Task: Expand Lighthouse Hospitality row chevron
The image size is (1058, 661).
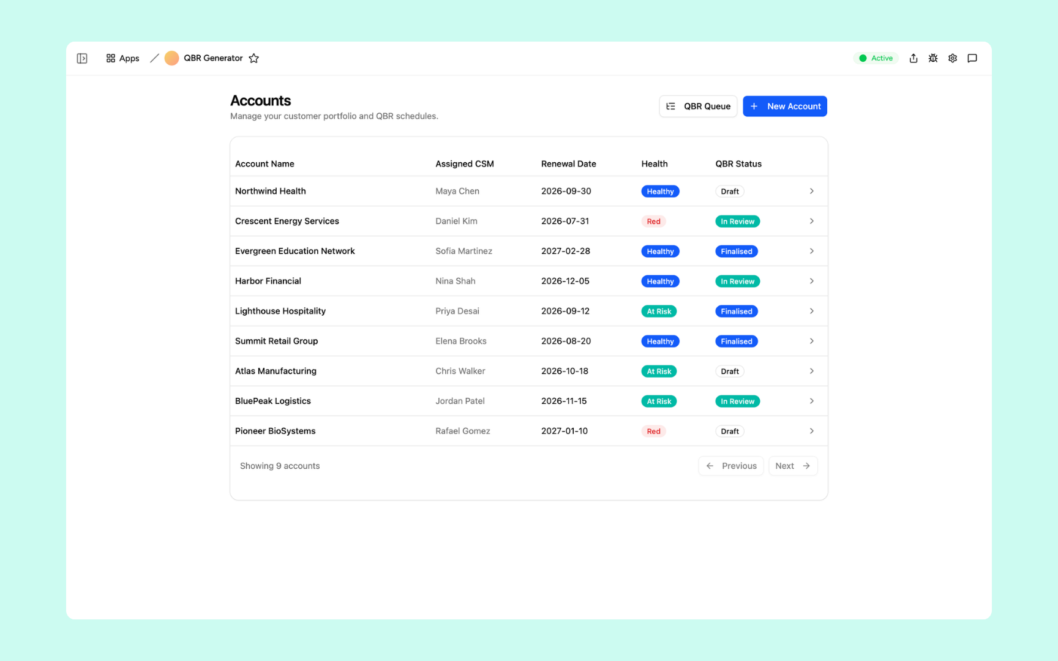Action: (812, 311)
